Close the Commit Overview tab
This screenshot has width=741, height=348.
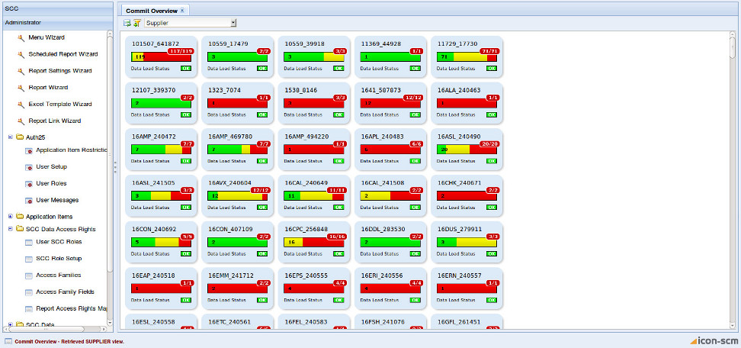[183, 11]
